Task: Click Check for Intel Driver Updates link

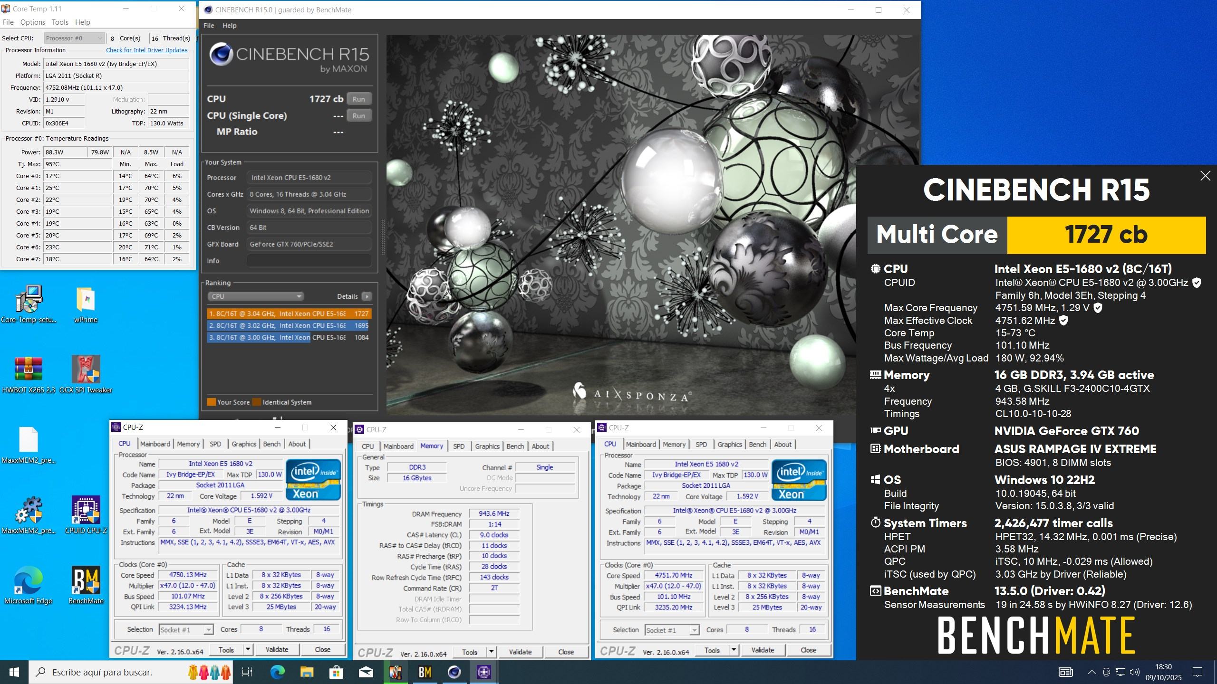Action: pyautogui.click(x=146, y=50)
